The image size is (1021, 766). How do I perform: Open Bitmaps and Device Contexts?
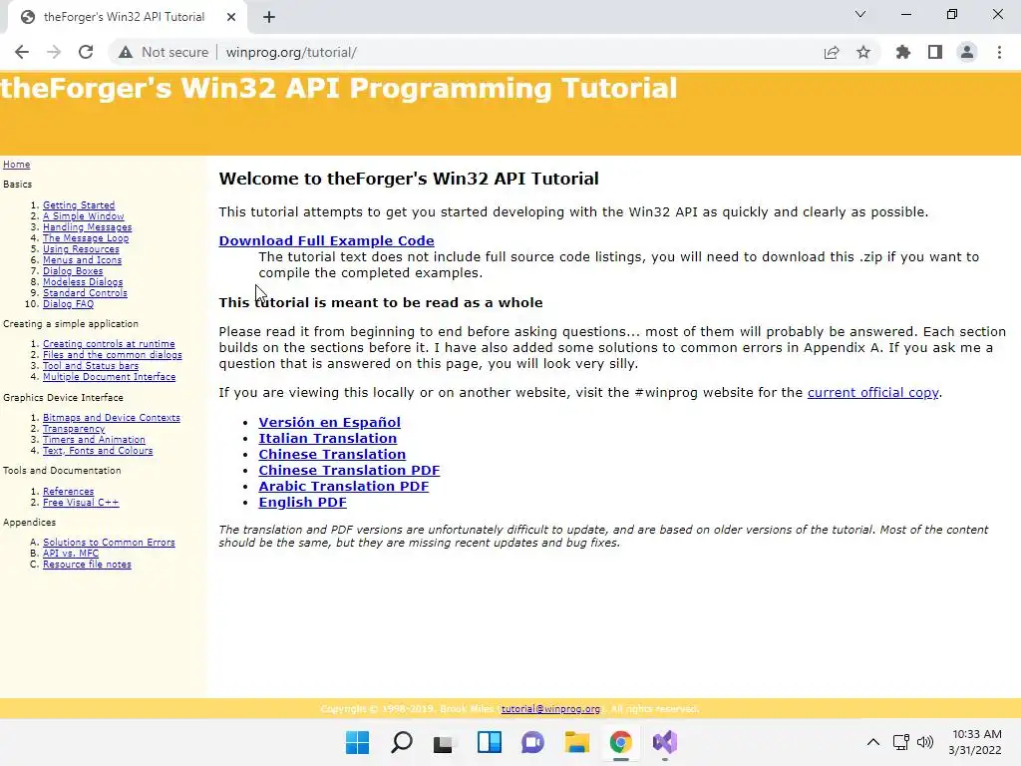pyautogui.click(x=112, y=418)
